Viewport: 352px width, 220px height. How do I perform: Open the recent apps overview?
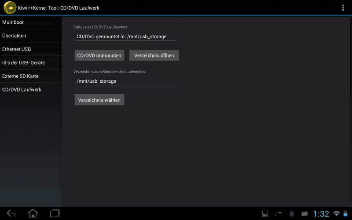click(x=55, y=213)
